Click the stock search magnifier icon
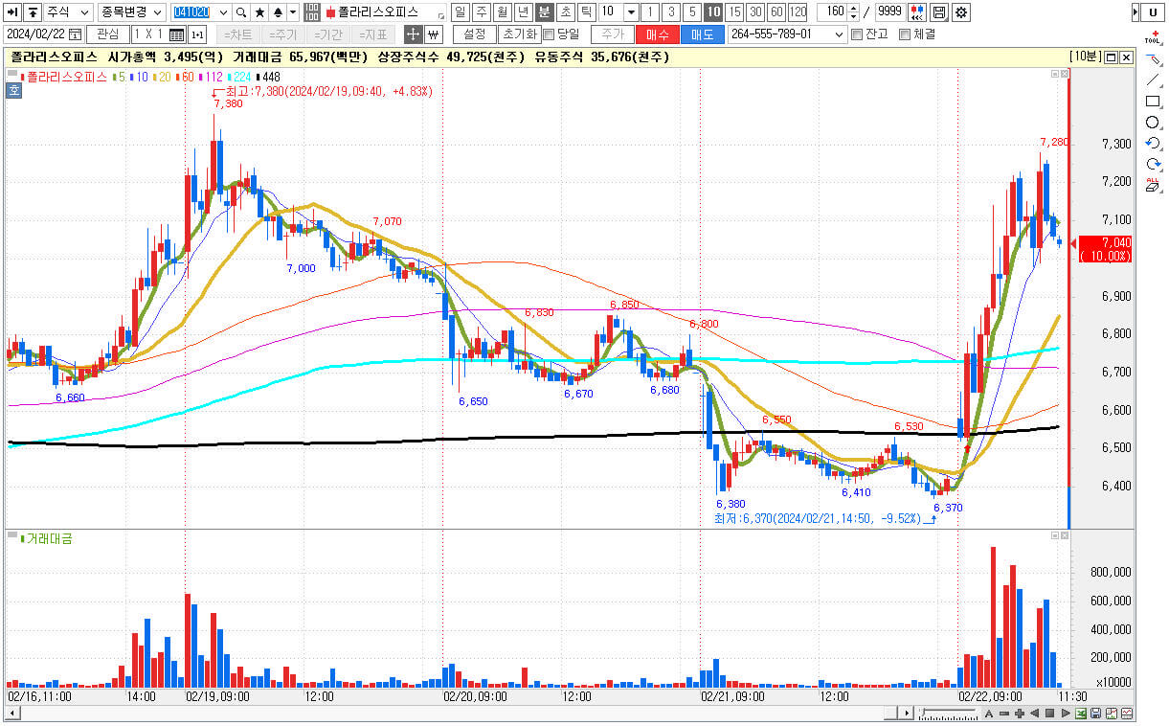This screenshot has width=1169, height=726. 241,12
